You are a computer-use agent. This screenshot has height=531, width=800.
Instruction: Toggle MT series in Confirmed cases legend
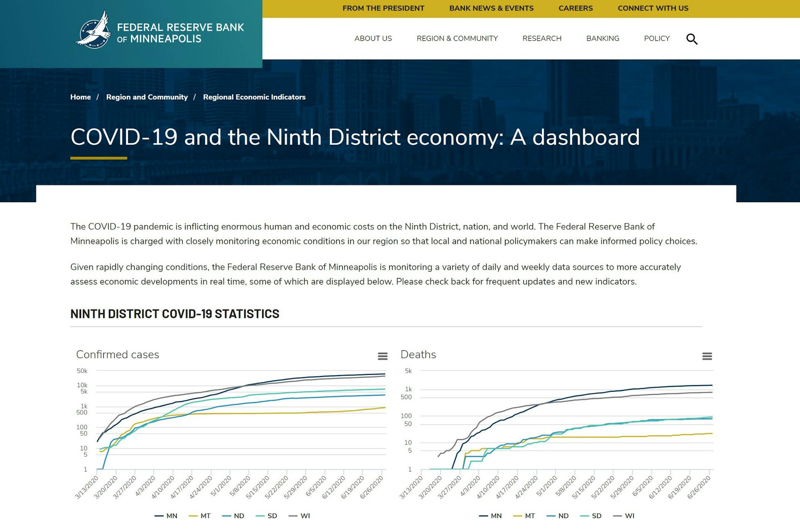200,516
